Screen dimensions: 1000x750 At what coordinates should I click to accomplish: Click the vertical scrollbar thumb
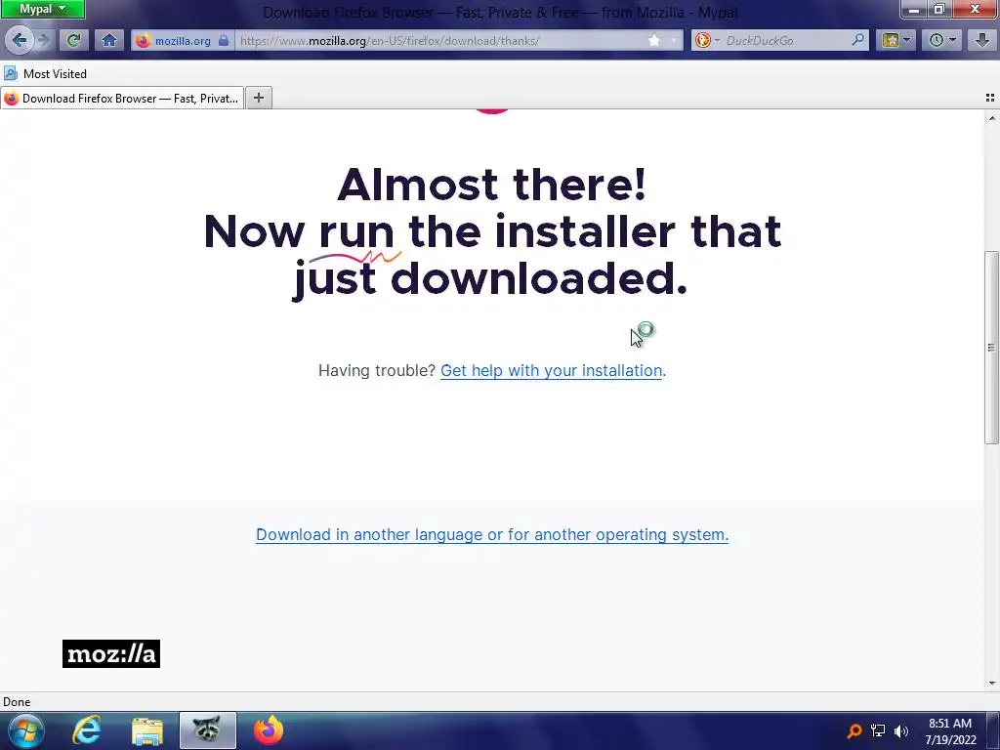click(991, 348)
